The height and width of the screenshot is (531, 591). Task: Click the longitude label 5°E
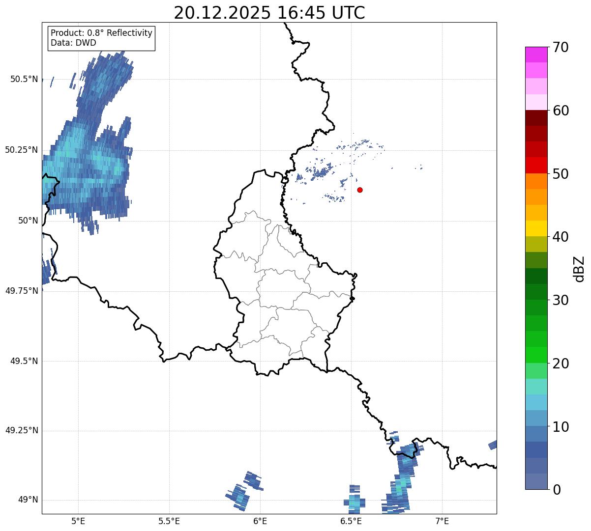tap(78, 521)
